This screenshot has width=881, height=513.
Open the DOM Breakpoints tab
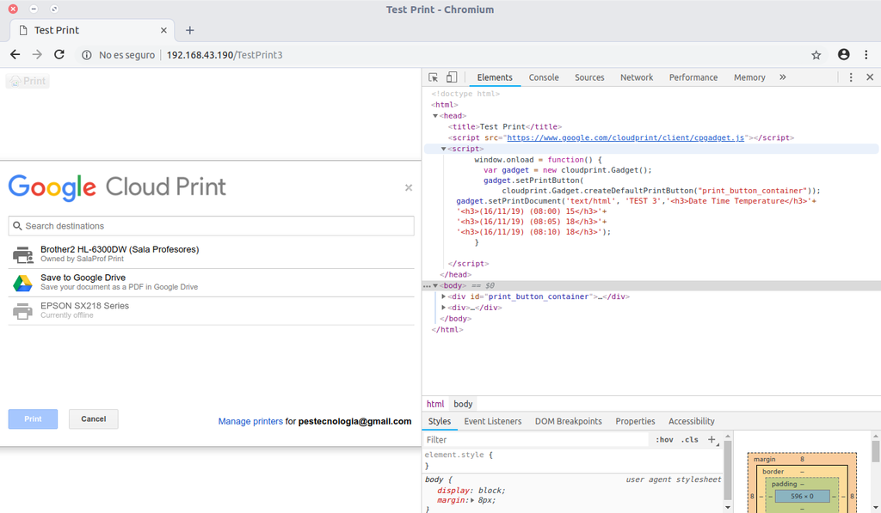[568, 421]
